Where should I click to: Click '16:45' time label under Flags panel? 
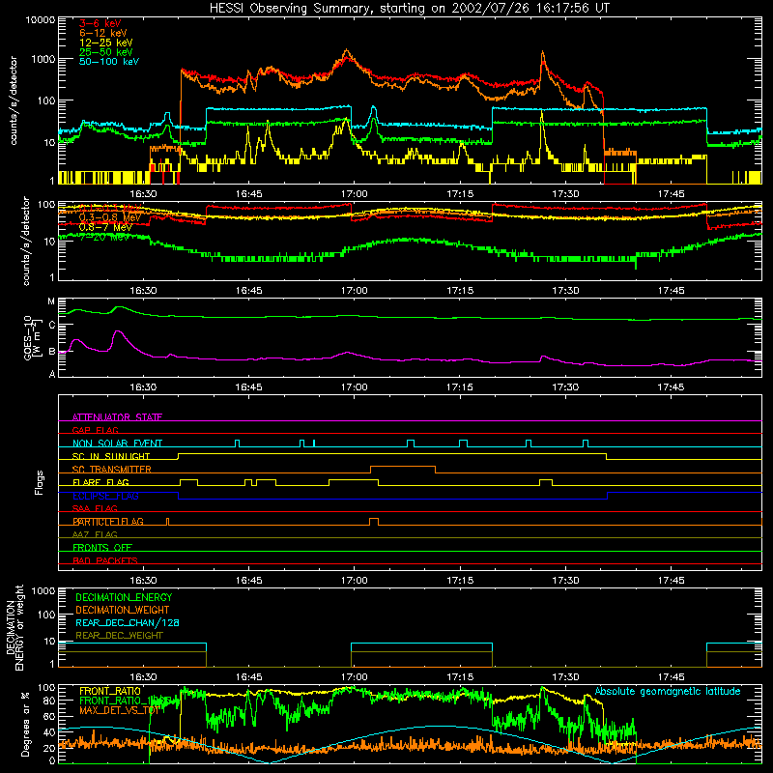(x=248, y=581)
